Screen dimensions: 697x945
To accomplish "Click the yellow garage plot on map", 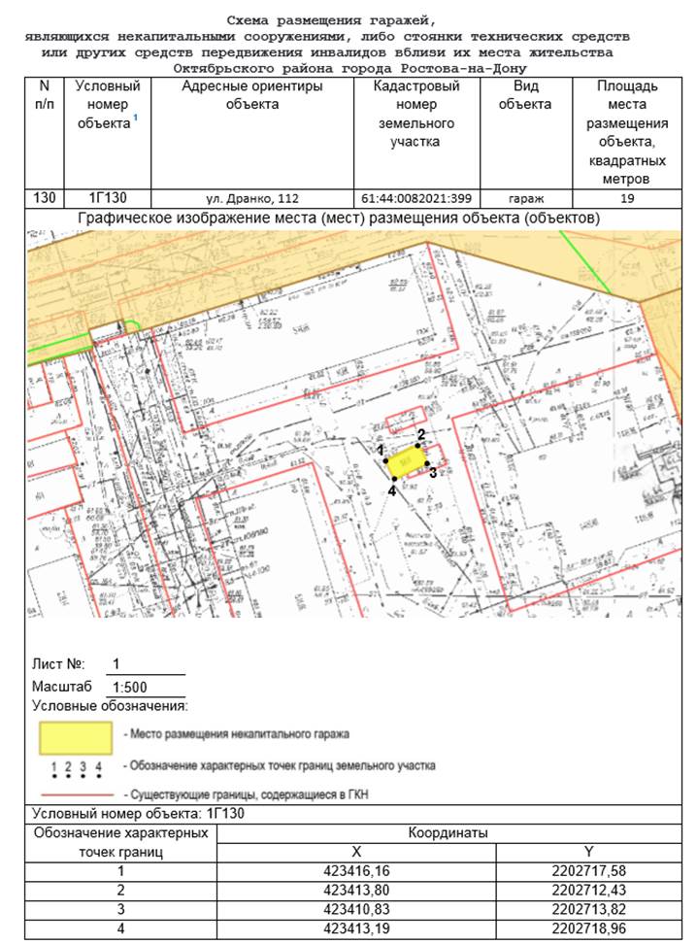I will pos(406,462).
